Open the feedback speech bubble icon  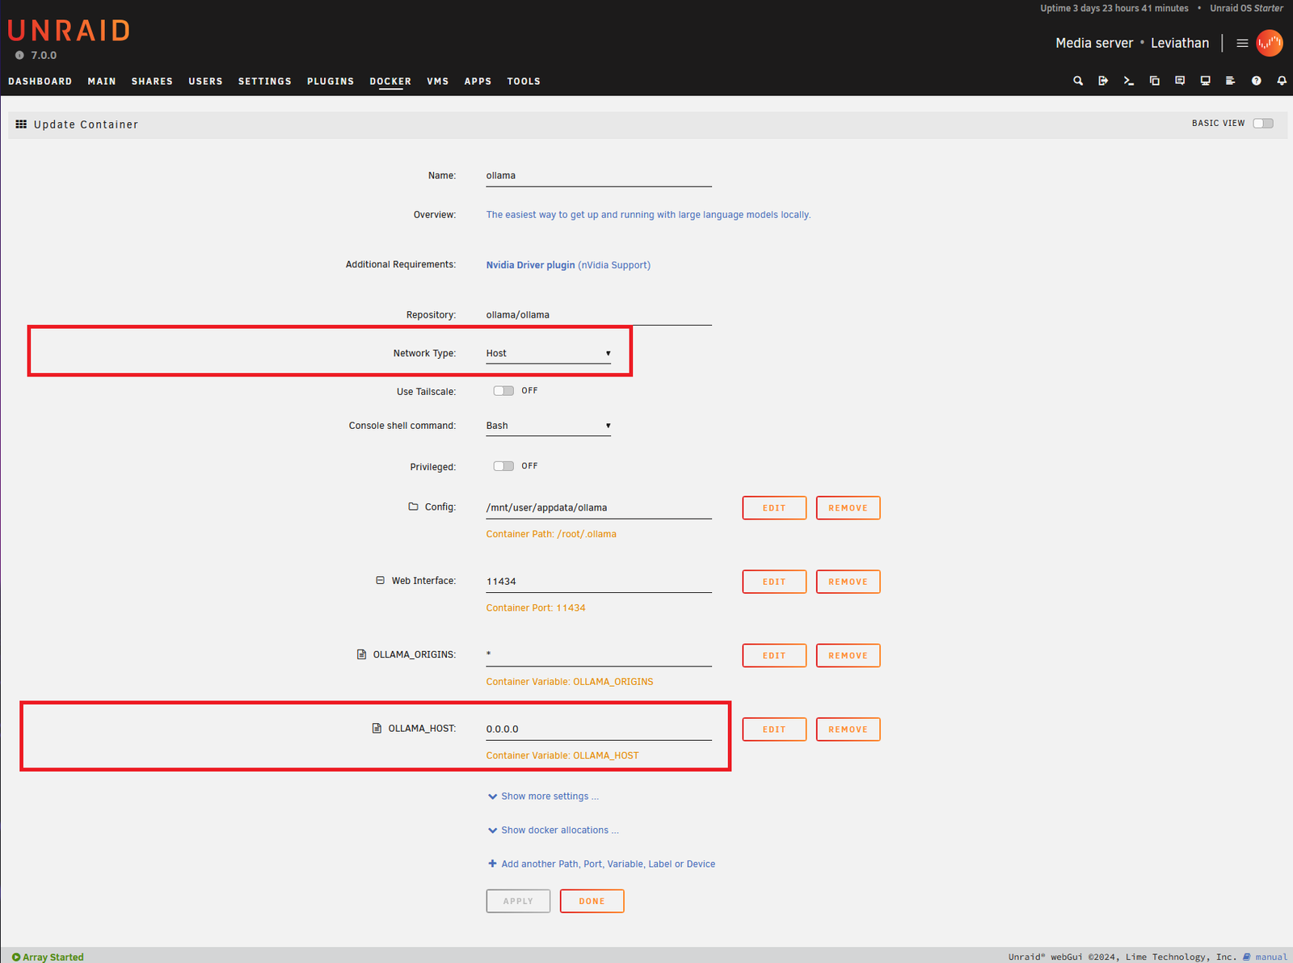pyautogui.click(x=1180, y=81)
